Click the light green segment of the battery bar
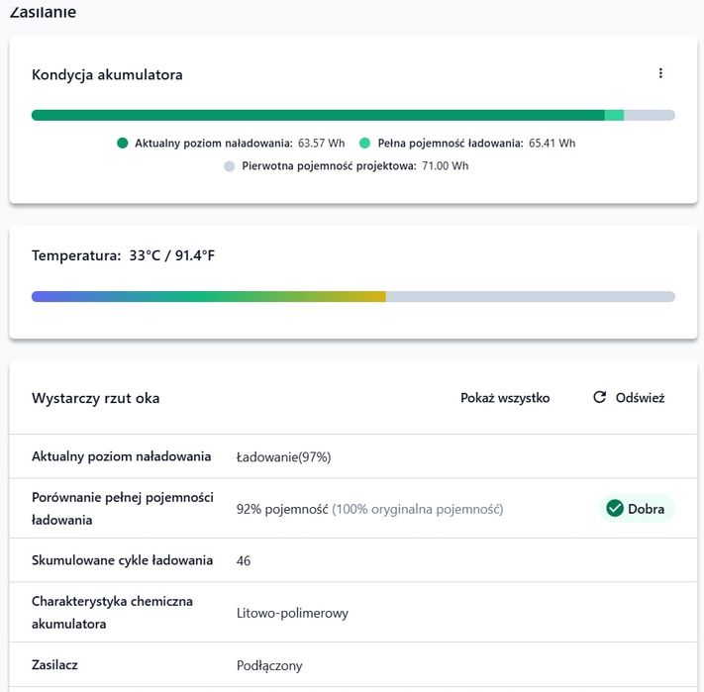This screenshot has width=704, height=692. click(614, 115)
